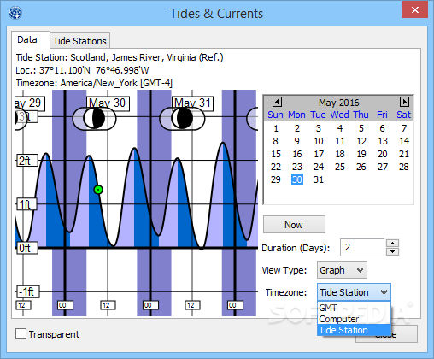Select May 12 in the calendar
The height and width of the screenshot is (359, 434).
(361, 141)
